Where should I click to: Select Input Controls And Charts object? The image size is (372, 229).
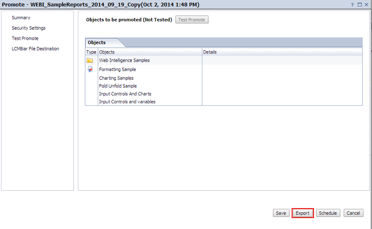[x=125, y=94]
